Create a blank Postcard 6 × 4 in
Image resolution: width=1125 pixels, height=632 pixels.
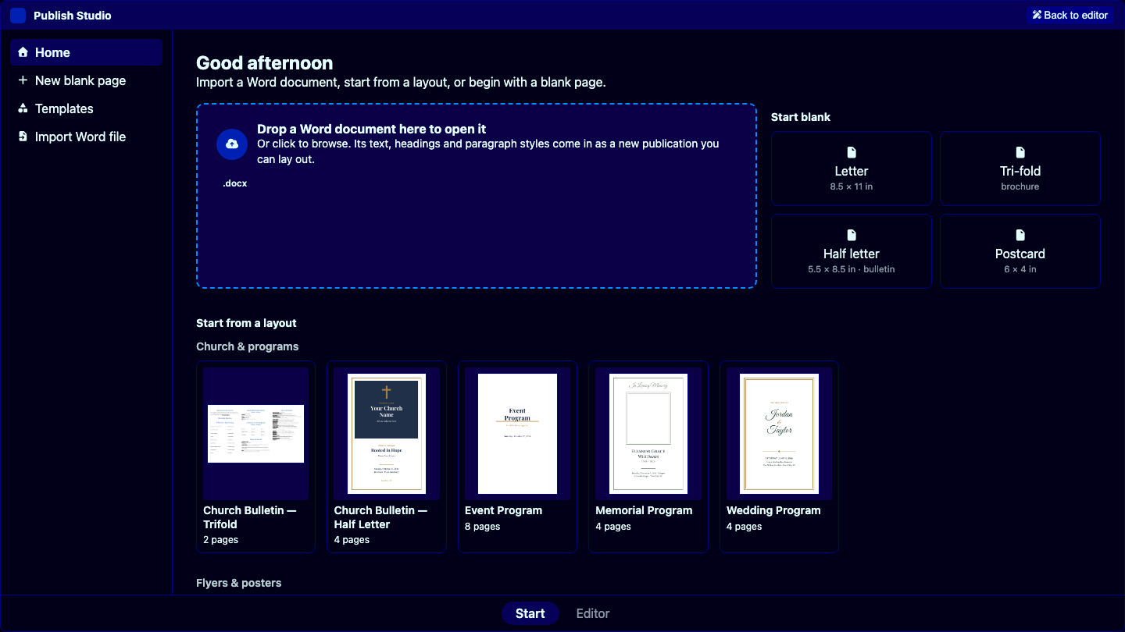pos(1020,251)
